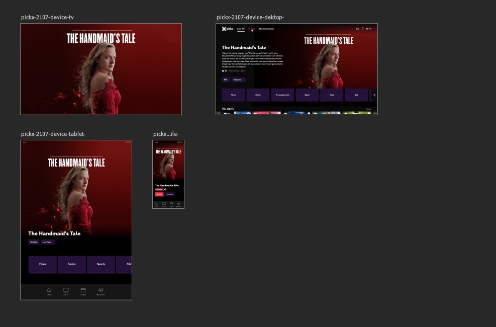Open TV guide calendar icon in tablet bar

[x=83, y=291]
